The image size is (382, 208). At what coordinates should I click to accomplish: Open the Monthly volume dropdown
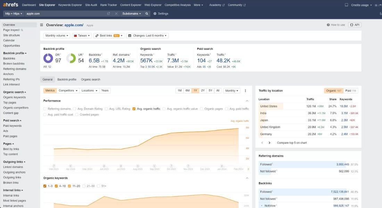tap(56, 35)
